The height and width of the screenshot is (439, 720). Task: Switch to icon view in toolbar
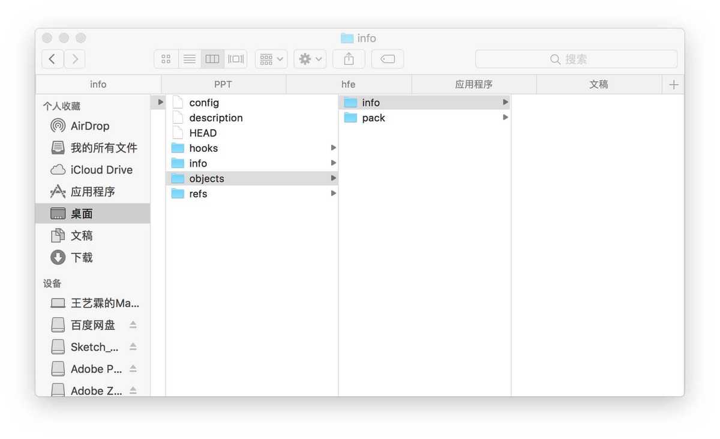166,59
